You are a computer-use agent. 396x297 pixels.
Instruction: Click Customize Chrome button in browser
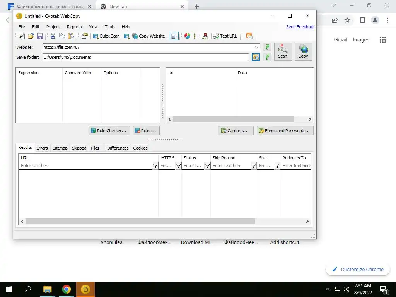tap(358, 270)
